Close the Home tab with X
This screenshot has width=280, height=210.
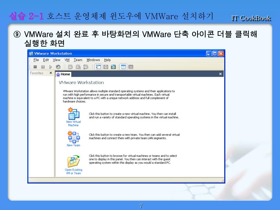pos(220,74)
